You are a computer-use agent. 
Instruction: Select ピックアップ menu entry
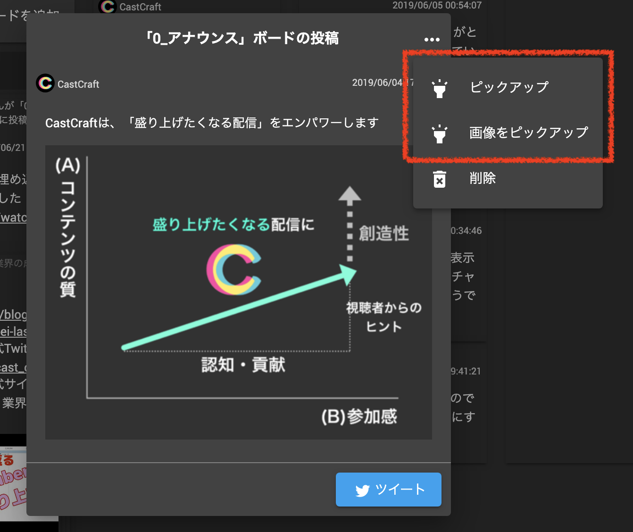click(508, 88)
